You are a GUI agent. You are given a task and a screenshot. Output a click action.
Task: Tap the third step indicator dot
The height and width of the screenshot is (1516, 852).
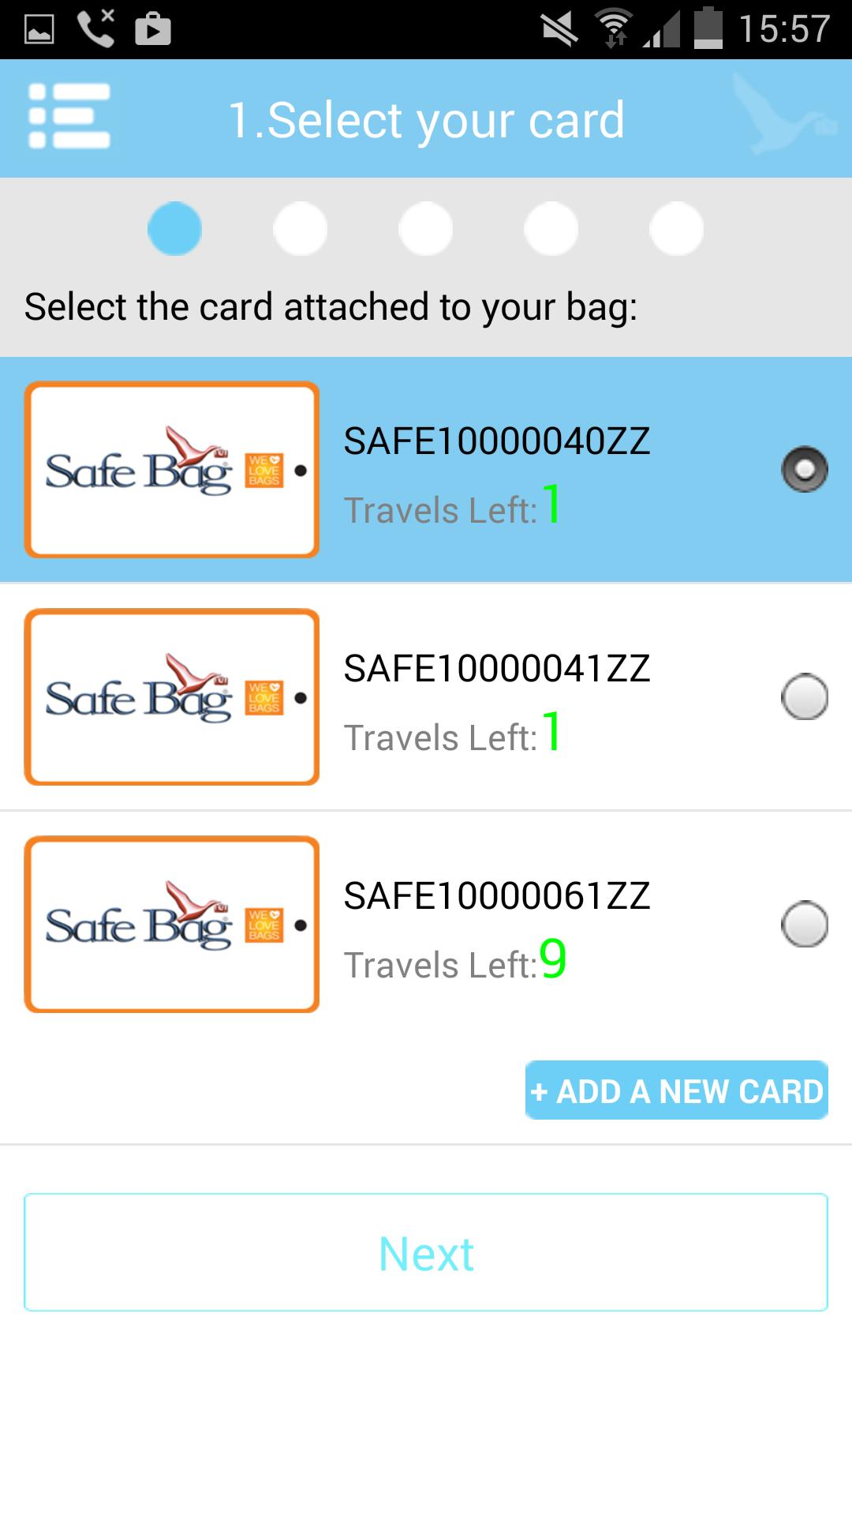coord(425,229)
